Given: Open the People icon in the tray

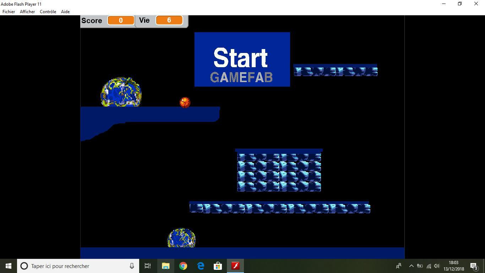Looking at the screenshot, I should [399, 266].
